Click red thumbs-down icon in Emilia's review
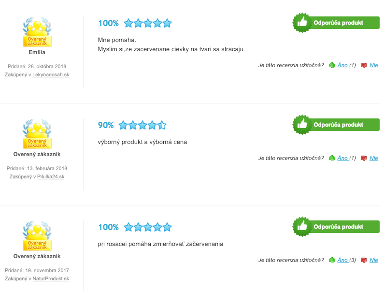 click(364, 65)
